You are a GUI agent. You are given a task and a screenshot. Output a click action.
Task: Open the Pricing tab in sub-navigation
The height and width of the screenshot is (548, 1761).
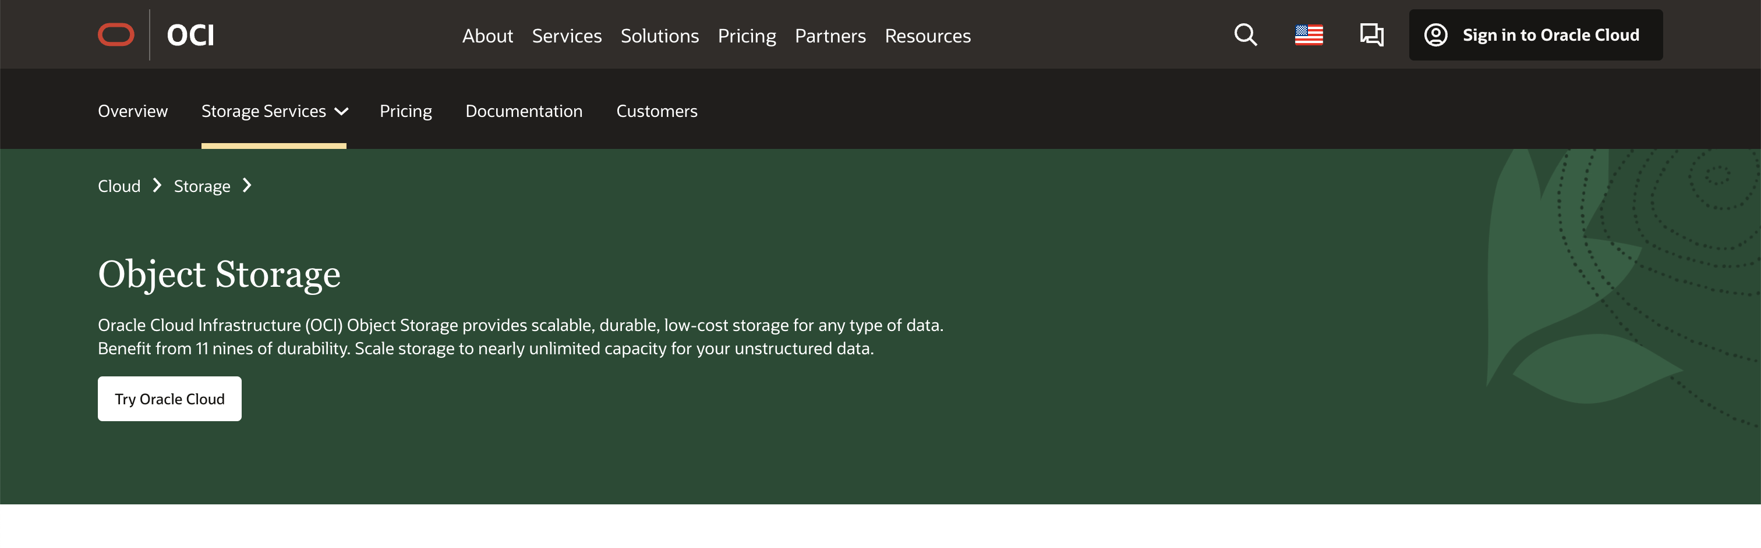405,111
